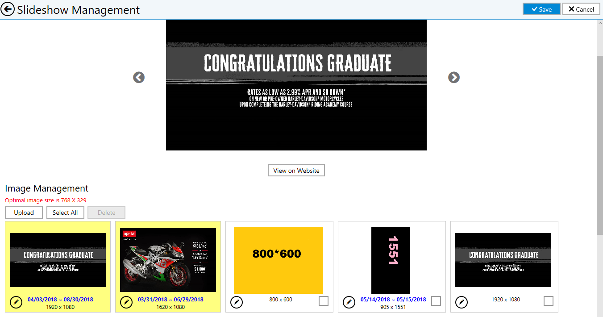Go back using the circled arrow icon
This screenshot has height=317, width=603.
pyautogui.click(x=8, y=9)
